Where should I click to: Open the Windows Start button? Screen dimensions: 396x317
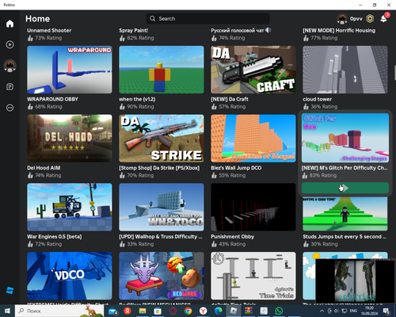click(x=7, y=311)
